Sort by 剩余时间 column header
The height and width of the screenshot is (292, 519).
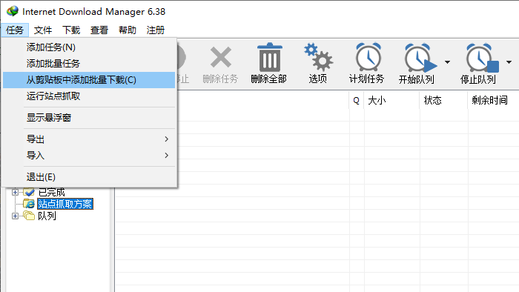pos(493,101)
